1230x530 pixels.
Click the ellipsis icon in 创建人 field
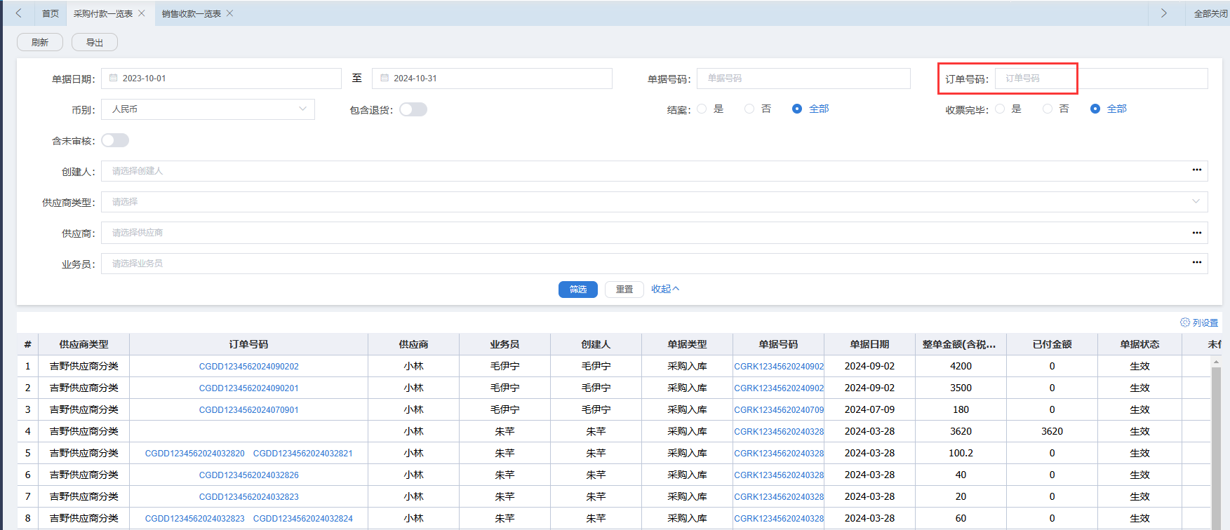1196,170
